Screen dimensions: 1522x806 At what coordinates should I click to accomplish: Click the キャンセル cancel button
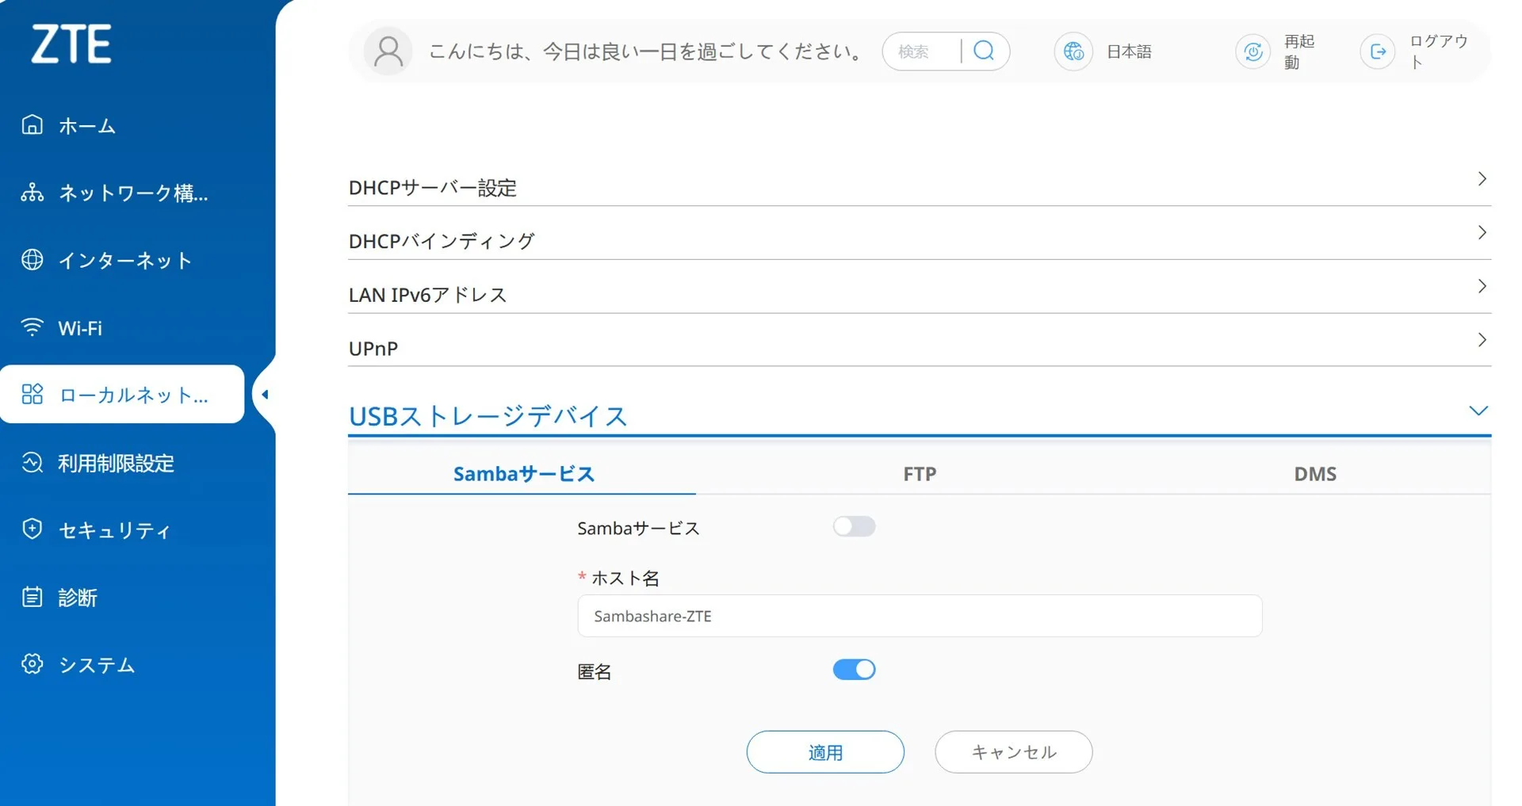pyautogui.click(x=1013, y=752)
